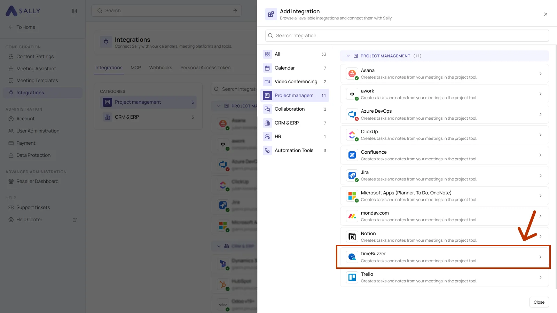Select the All category filter
The image size is (557, 313).
[x=295, y=54]
